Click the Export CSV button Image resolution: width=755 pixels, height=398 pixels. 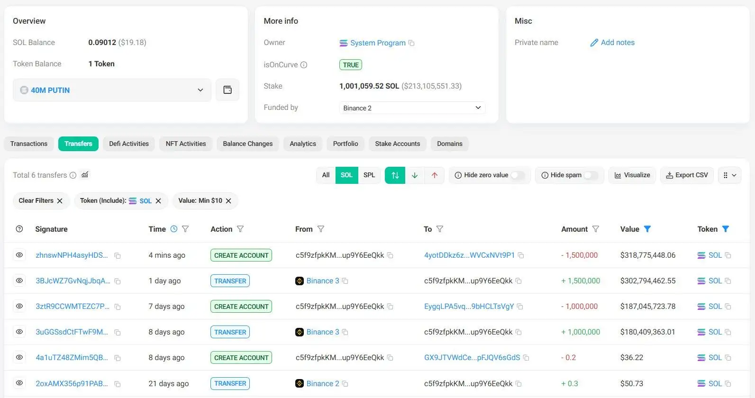point(687,175)
